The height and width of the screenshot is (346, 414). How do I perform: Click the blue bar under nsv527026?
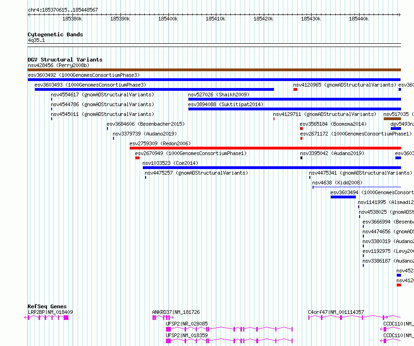pos(294,99)
